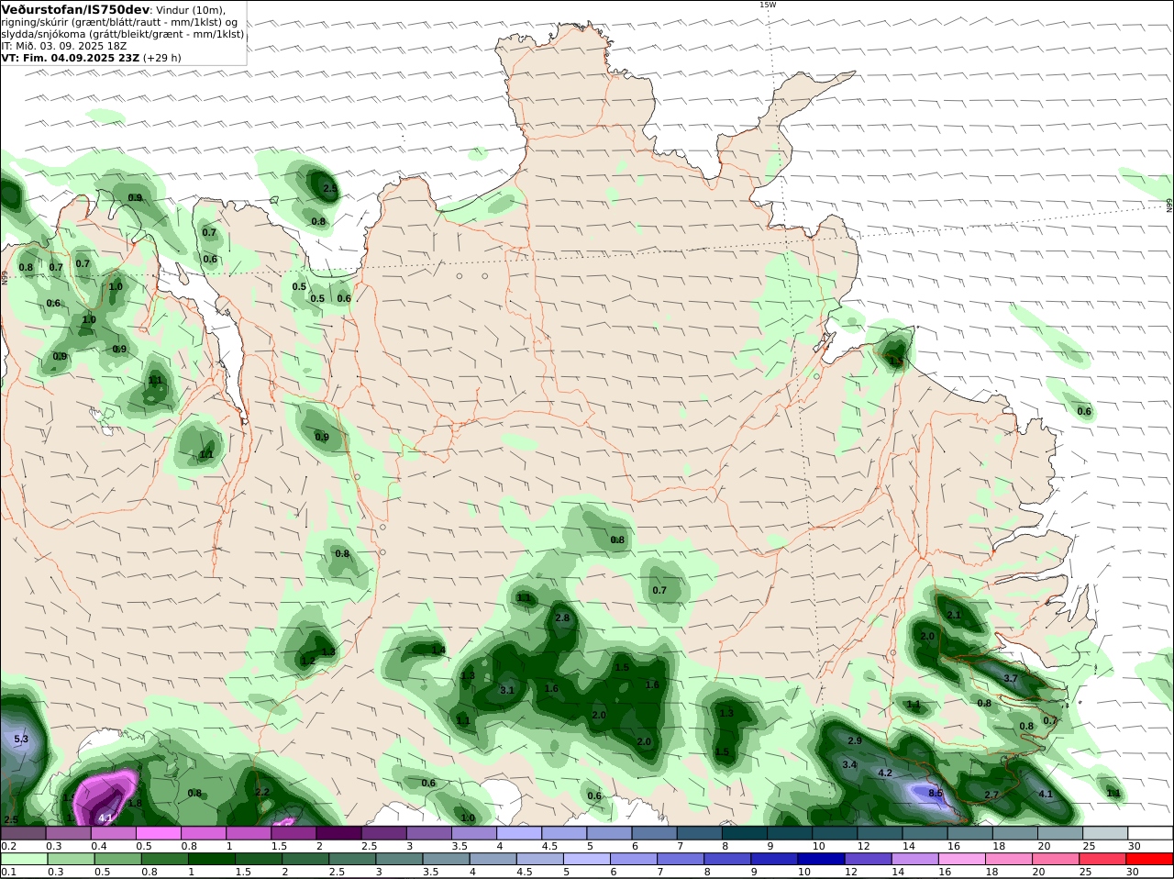Click the '0.1' label in the rain legend

tap(8, 872)
